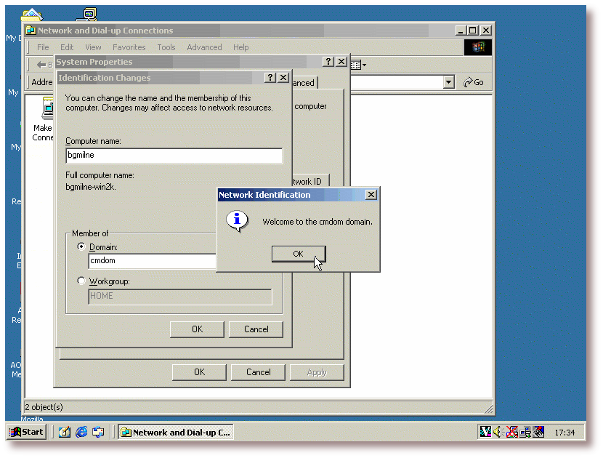Select the Domain radio button
The width and height of the screenshot is (603, 458).
tap(81, 247)
